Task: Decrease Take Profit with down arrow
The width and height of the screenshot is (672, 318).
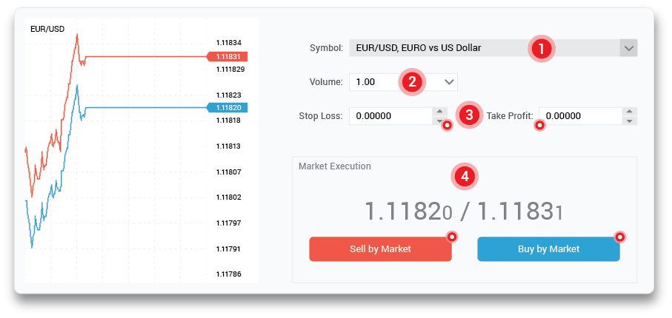Action: (629, 121)
